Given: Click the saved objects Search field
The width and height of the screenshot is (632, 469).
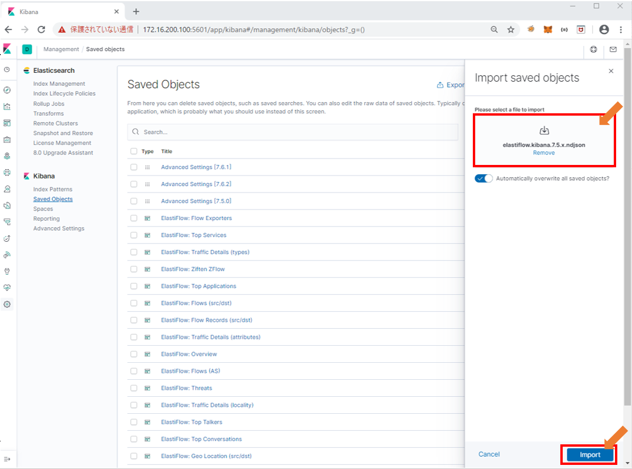Looking at the screenshot, I should (293, 132).
